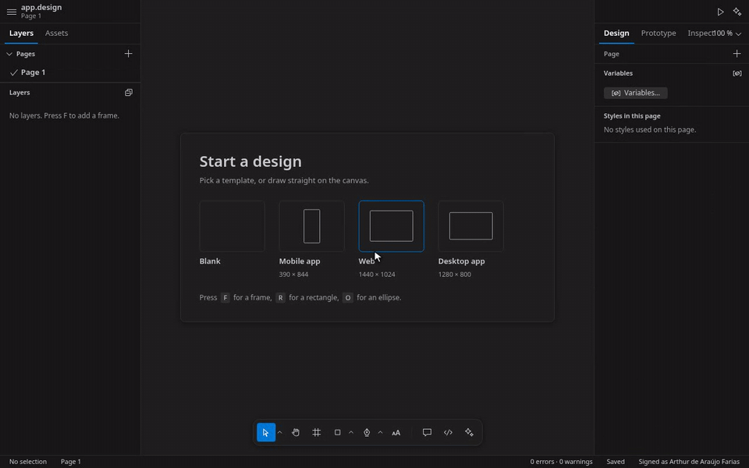Click the Variables... button

click(636, 93)
